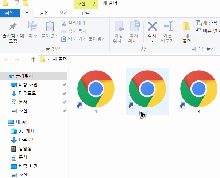This screenshot has height=178, width=220.
Task: Click the Picture Tools (사진 도구) contextual tab
Action: pos(86,4)
